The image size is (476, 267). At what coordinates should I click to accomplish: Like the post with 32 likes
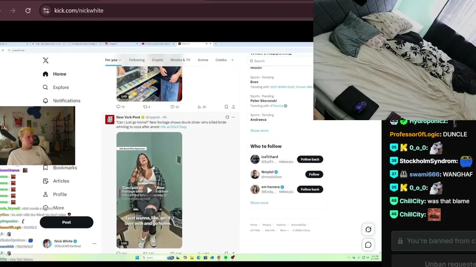click(172, 107)
